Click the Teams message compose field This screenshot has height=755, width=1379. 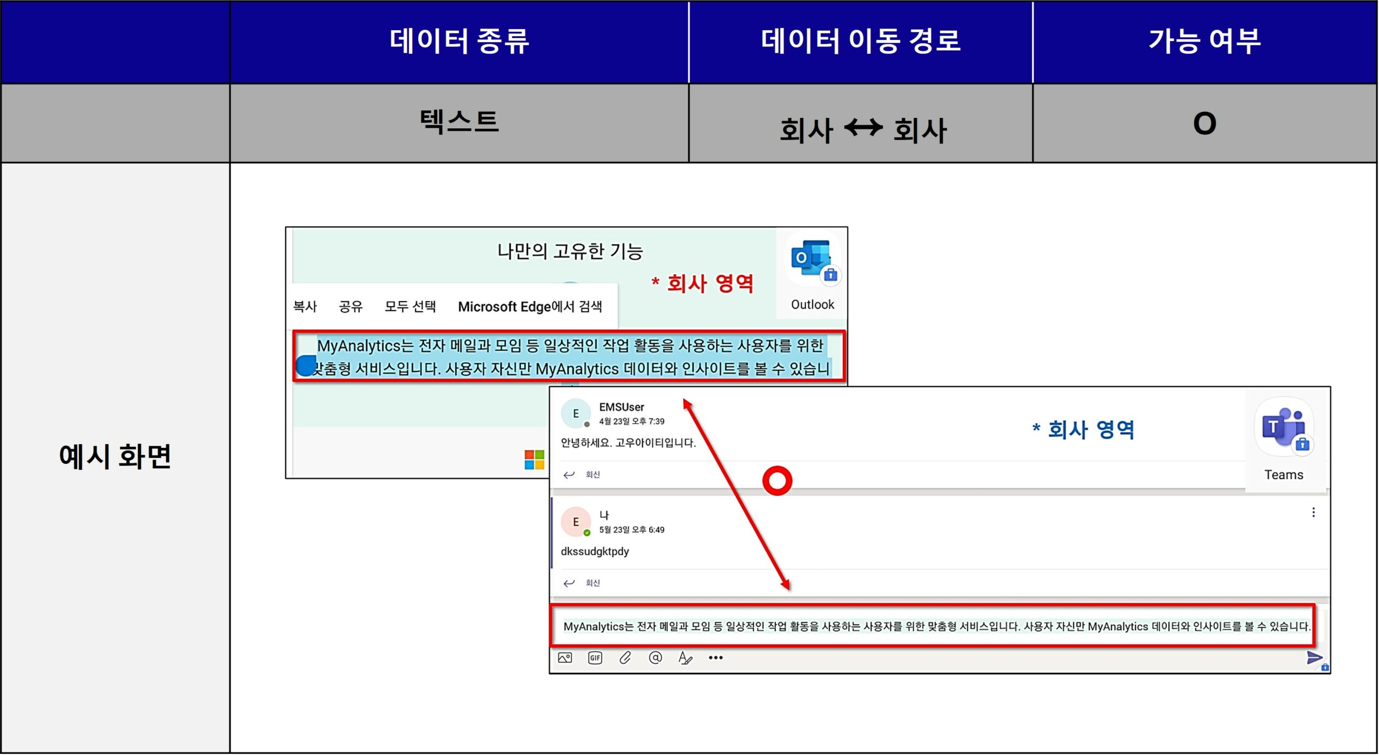click(932, 626)
